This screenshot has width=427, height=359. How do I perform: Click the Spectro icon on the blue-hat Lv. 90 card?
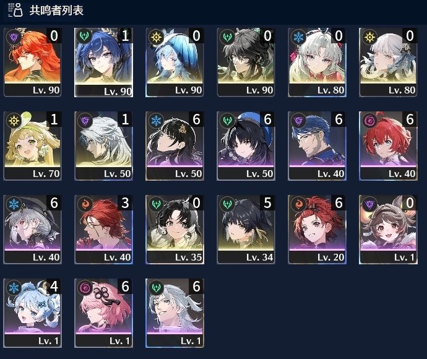[x=156, y=37]
